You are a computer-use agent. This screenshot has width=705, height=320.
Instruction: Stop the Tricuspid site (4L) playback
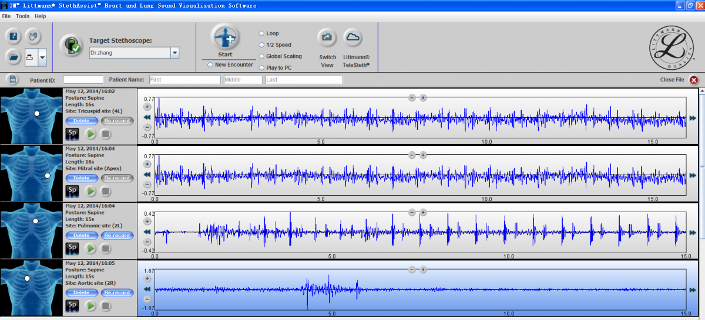(x=105, y=134)
